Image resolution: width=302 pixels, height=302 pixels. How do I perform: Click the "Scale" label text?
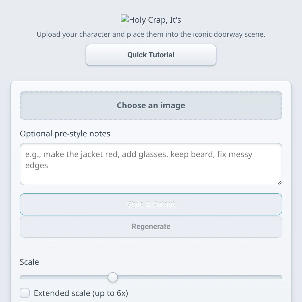tap(29, 262)
